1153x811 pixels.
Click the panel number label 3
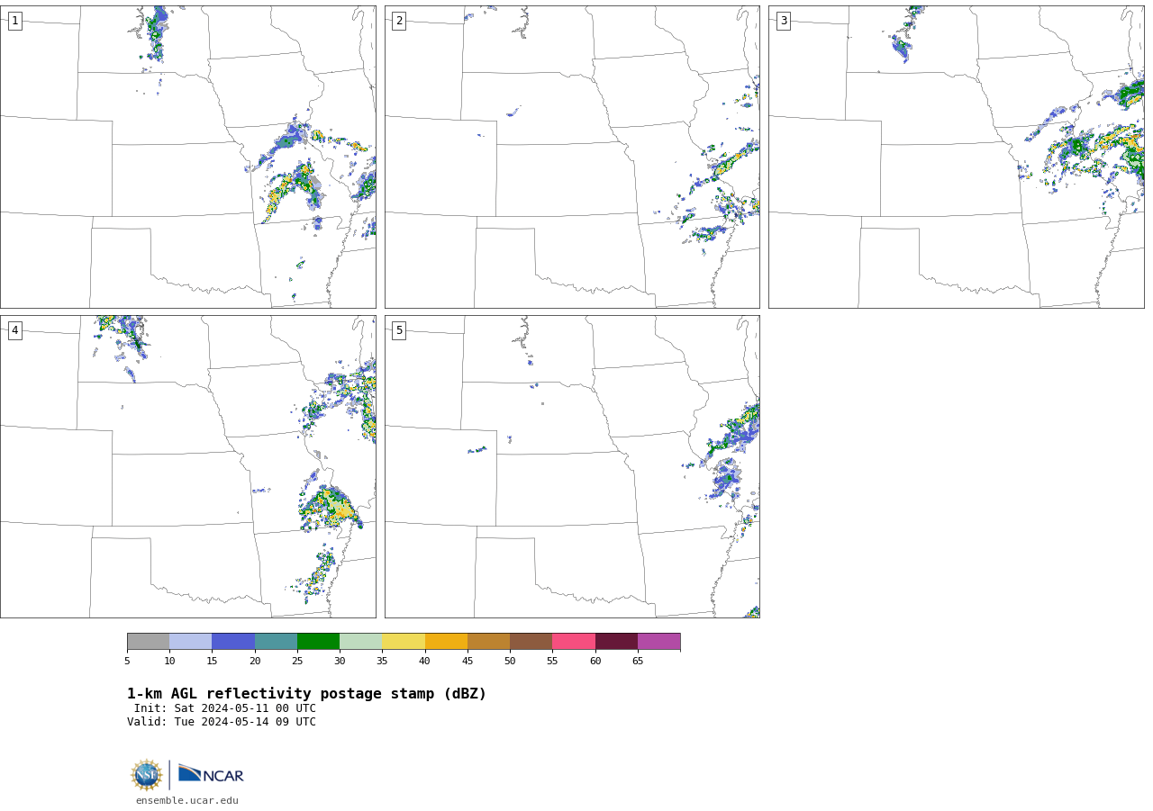point(783,21)
